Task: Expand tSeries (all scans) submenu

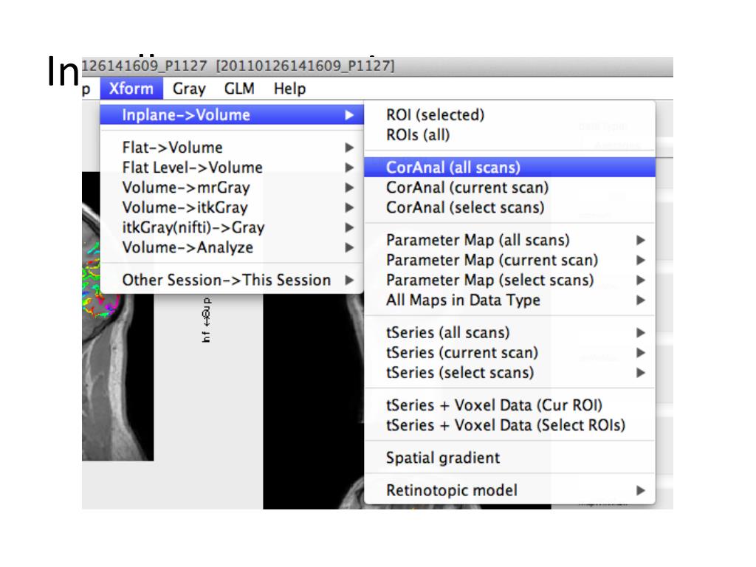Action: point(509,333)
